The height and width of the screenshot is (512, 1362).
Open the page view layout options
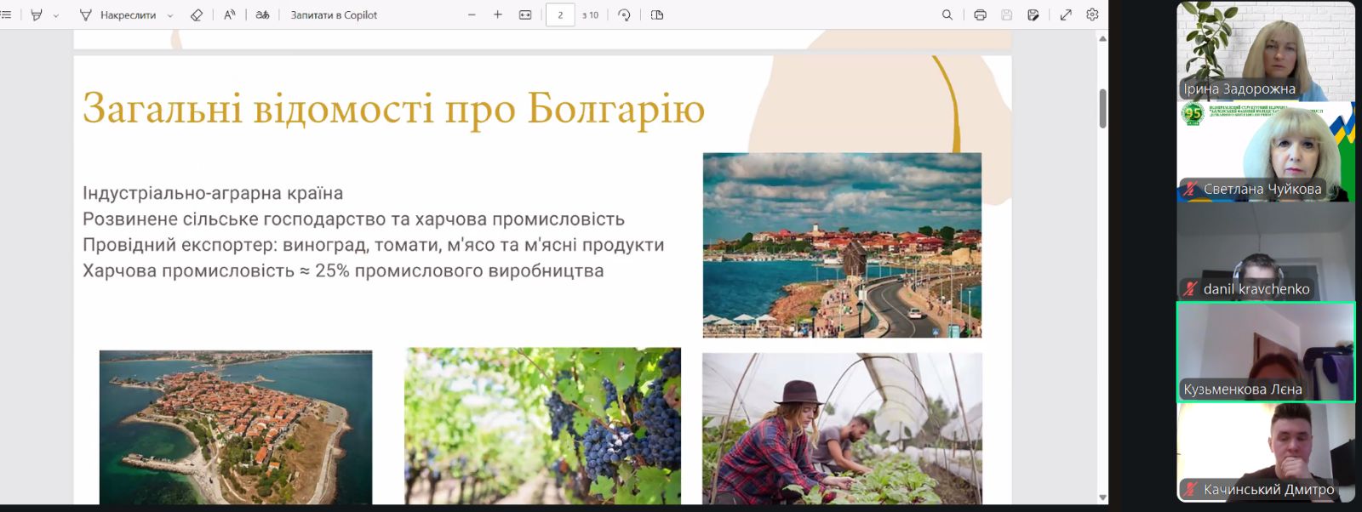pos(657,14)
